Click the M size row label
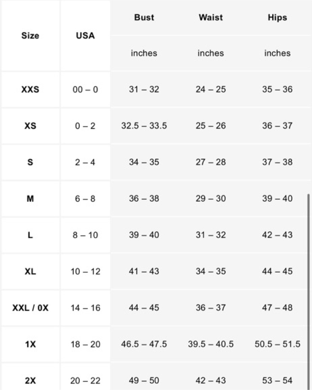Image resolution: width=312 pixels, height=390 pixels. (x=30, y=199)
